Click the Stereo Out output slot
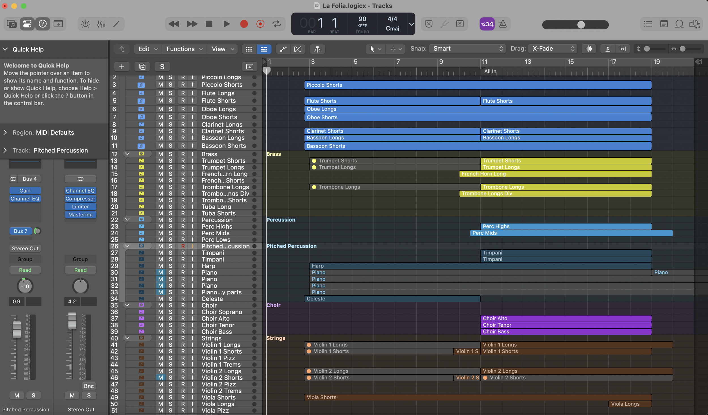The height and width of the screenshot is (415, 708). click(x=25, y=248)
